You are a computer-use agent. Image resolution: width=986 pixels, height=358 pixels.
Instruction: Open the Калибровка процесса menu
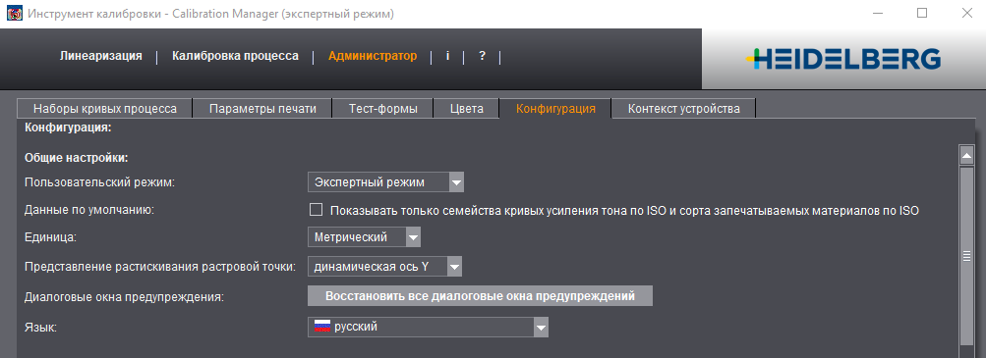coord(235,56)
